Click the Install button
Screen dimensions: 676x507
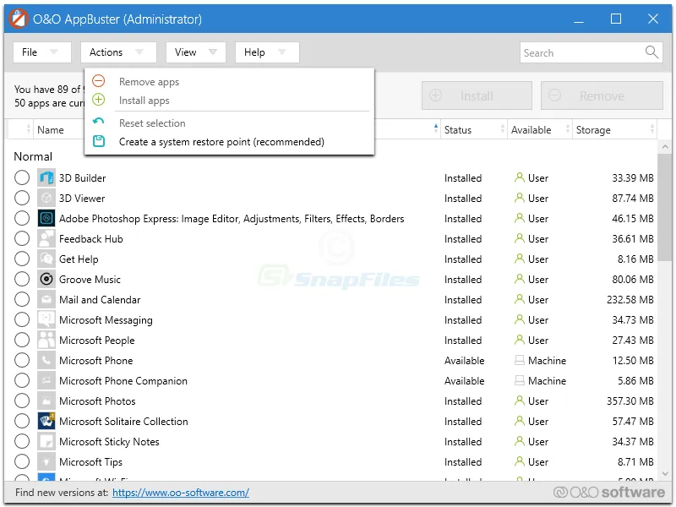coord(477,95)
